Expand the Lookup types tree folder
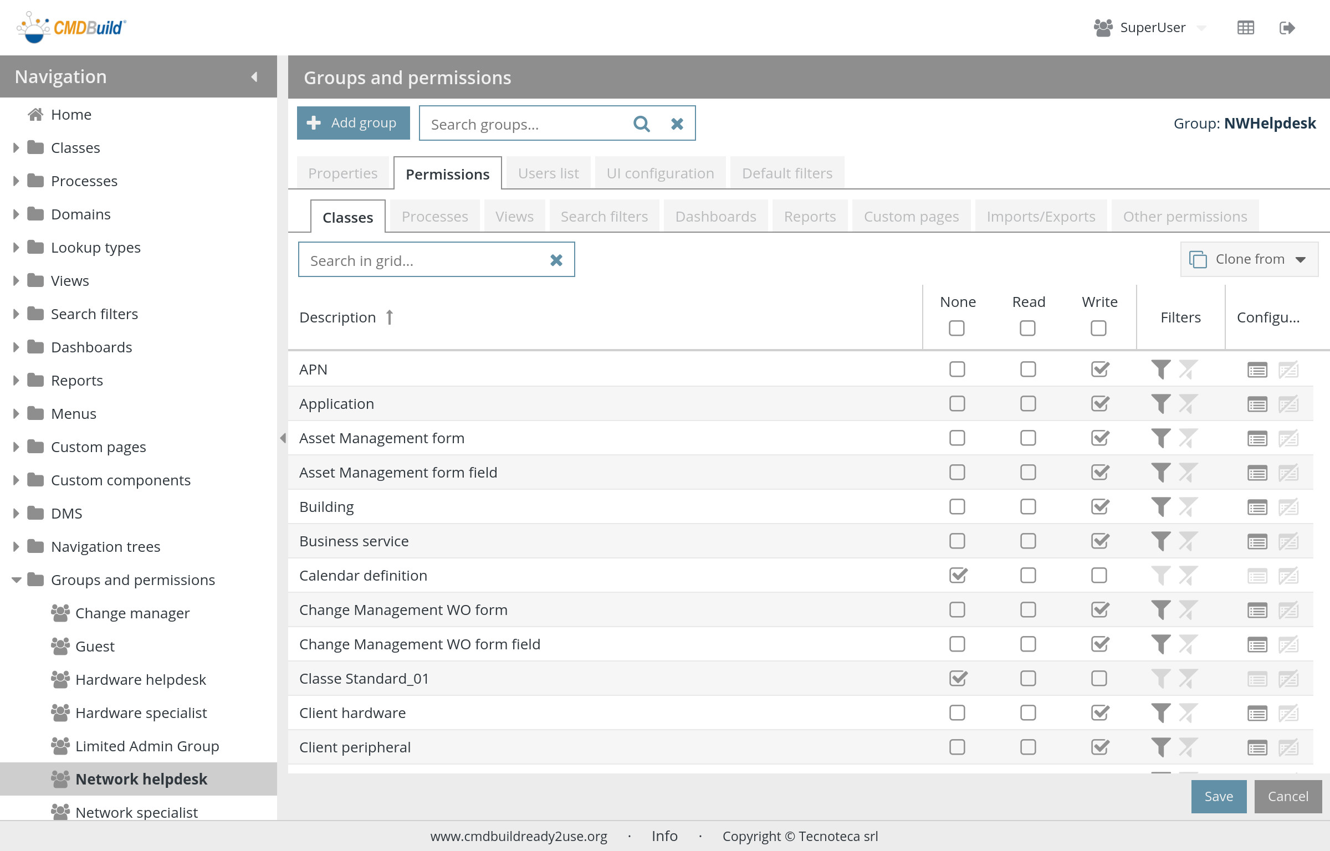This screenshot has height=851, width=1330. point(16,248)
